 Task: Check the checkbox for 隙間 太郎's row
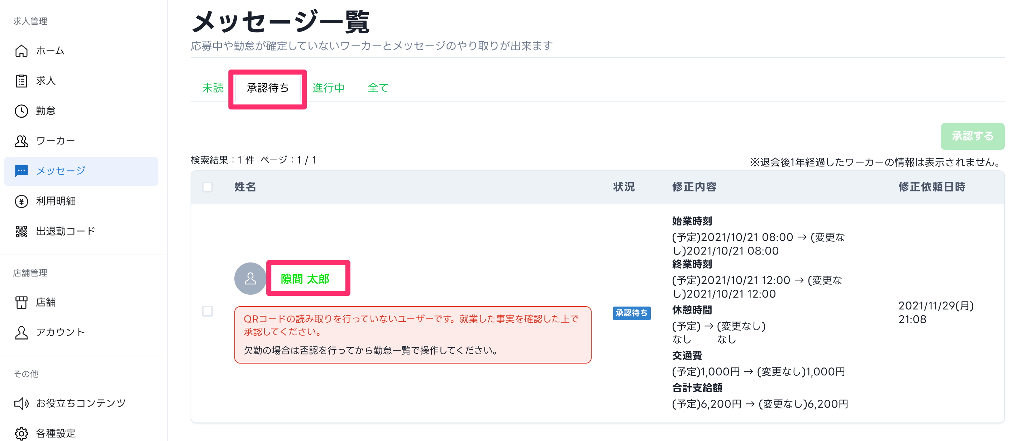click(208, 312)
